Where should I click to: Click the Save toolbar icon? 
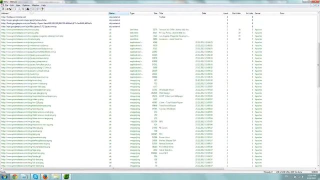[x=10, y=9]
